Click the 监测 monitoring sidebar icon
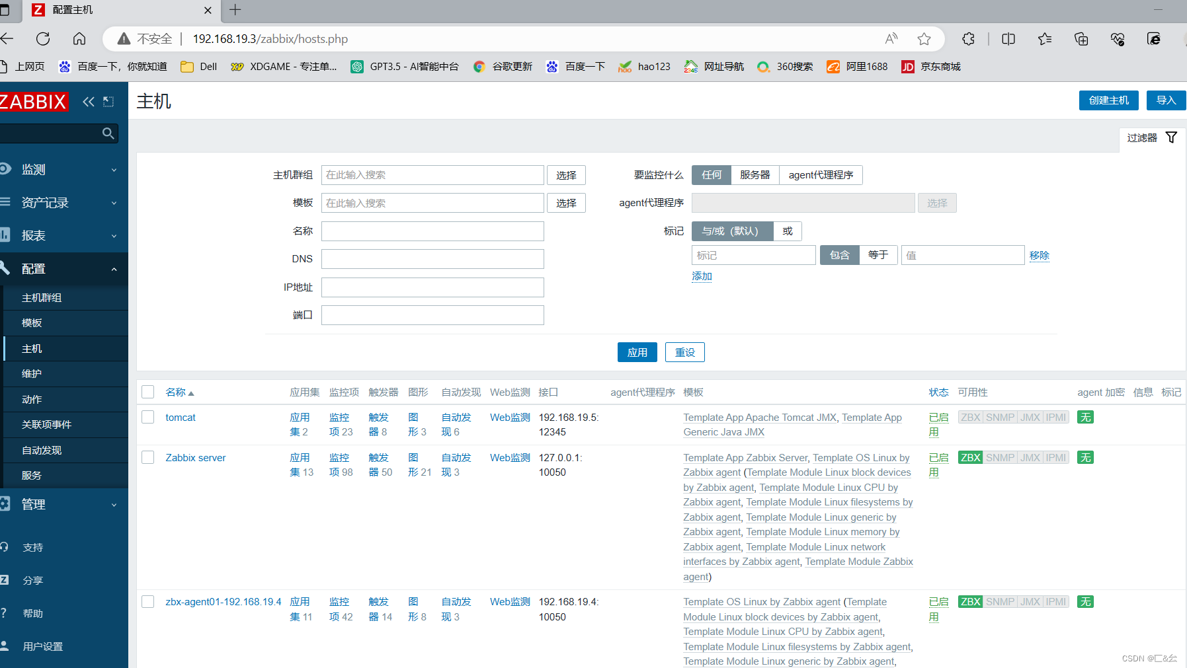The image size is (1187, 668). (6, 168)
